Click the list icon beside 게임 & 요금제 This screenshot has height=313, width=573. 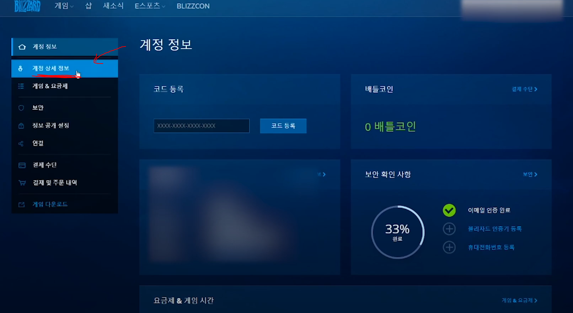21,86
